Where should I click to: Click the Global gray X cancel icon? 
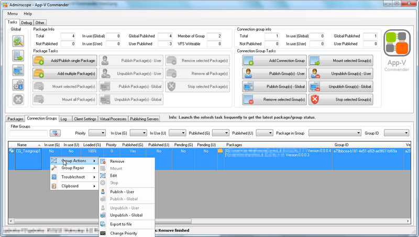pyautogui.click(x=18, y=100)
